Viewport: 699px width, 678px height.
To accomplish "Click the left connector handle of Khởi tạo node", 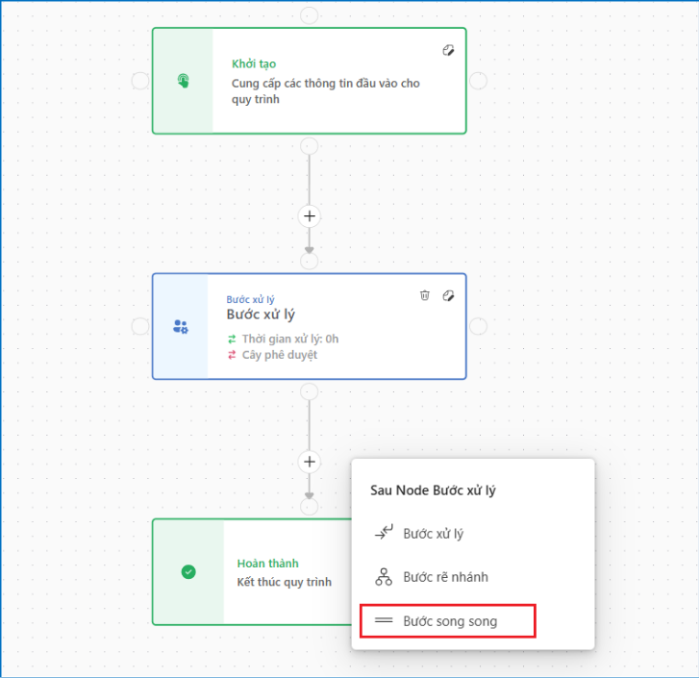I will click(140, 81).
